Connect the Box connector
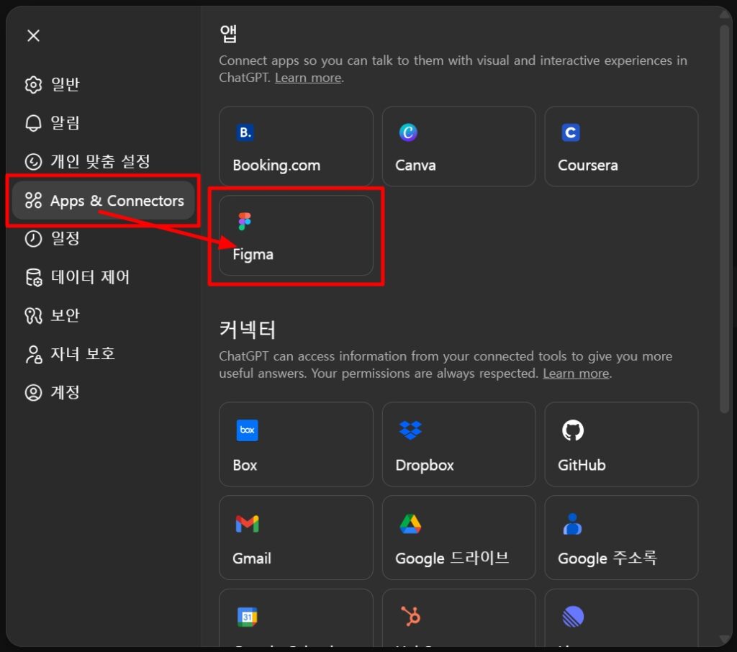 point(296,444)
